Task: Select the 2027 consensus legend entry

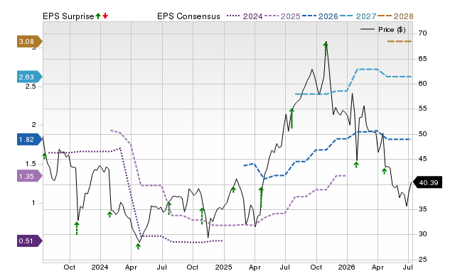Action: (x=358, y=16)
